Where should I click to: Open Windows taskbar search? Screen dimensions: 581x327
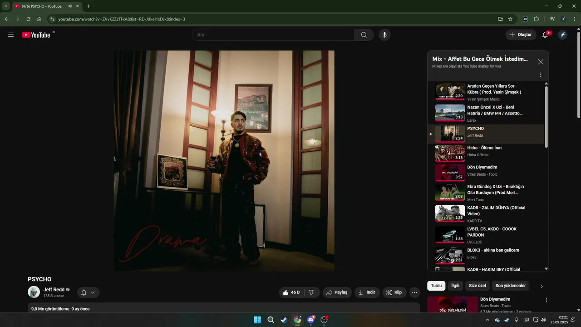(271, 320)
